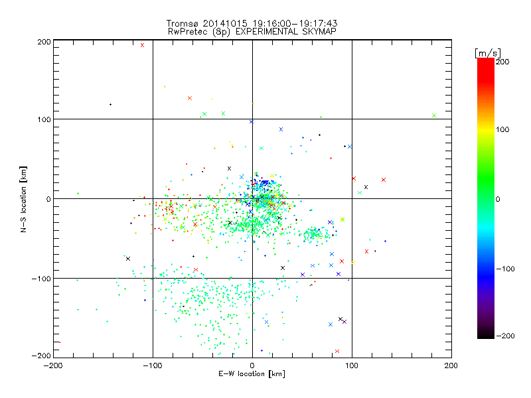Click the '100' label beside the colorbar
The image size is (531, 398).
coord(502,129)
